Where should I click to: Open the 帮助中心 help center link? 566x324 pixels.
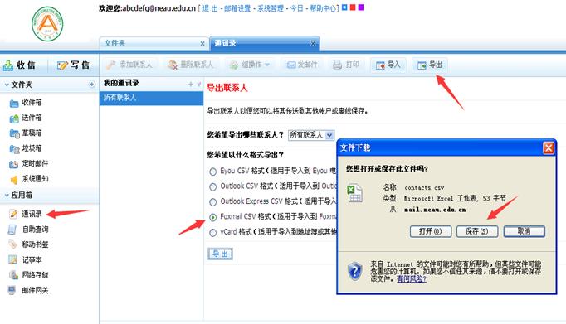click(x=323, y=8)
